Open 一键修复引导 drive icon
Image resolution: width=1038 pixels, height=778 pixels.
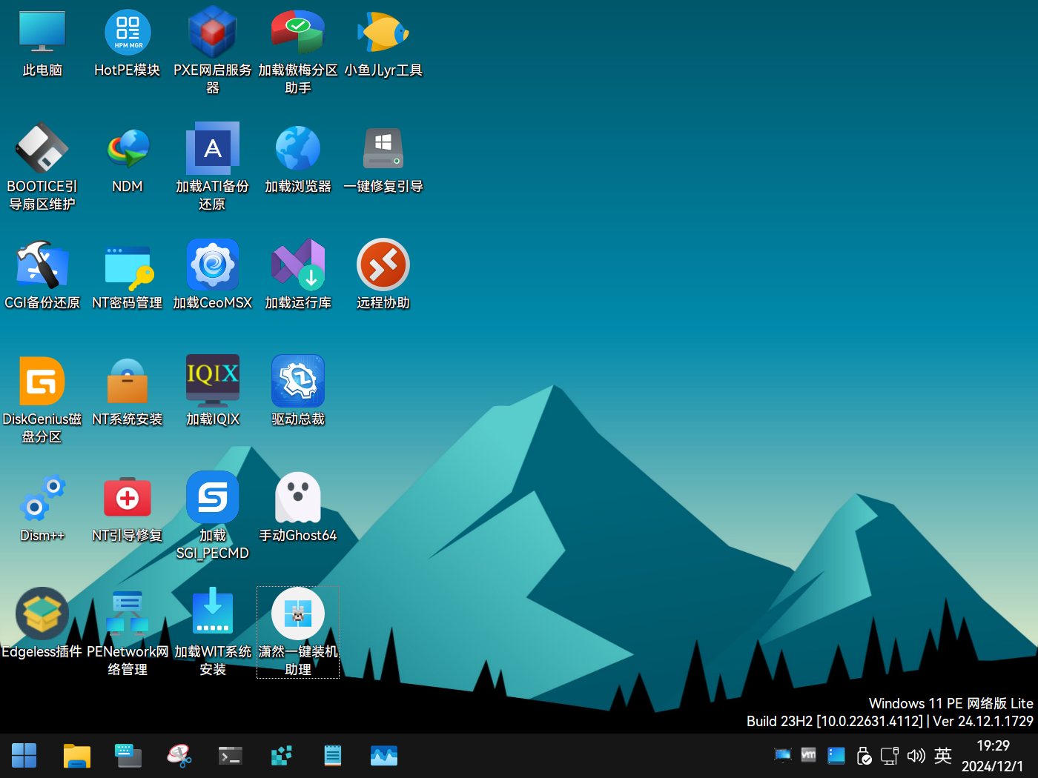point(383,159)
